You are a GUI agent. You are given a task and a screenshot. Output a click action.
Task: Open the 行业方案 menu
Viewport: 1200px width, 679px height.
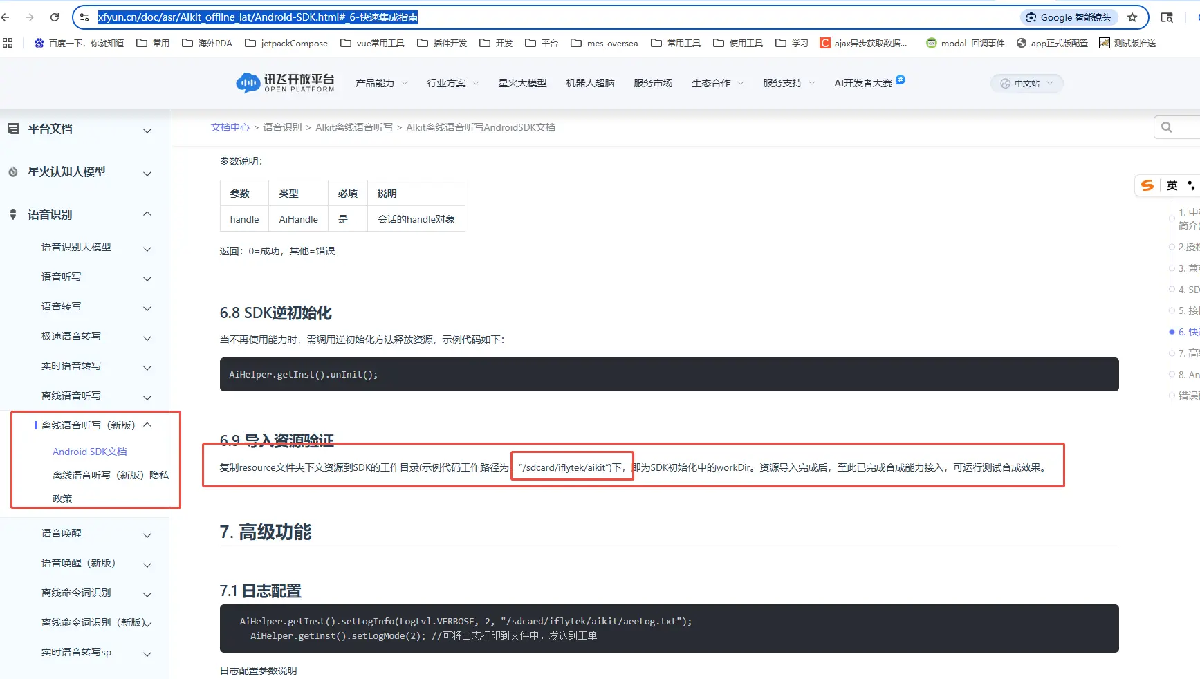click(453, 83)
